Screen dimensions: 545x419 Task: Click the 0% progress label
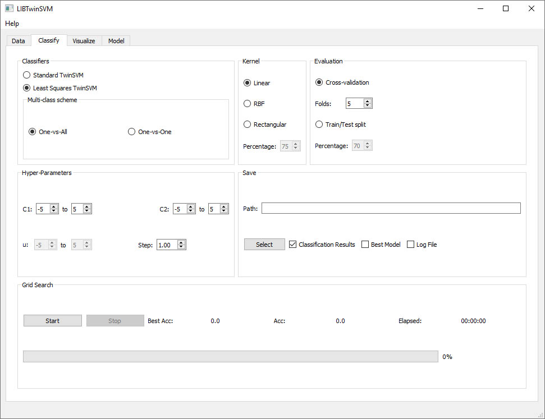pos(447,357)
